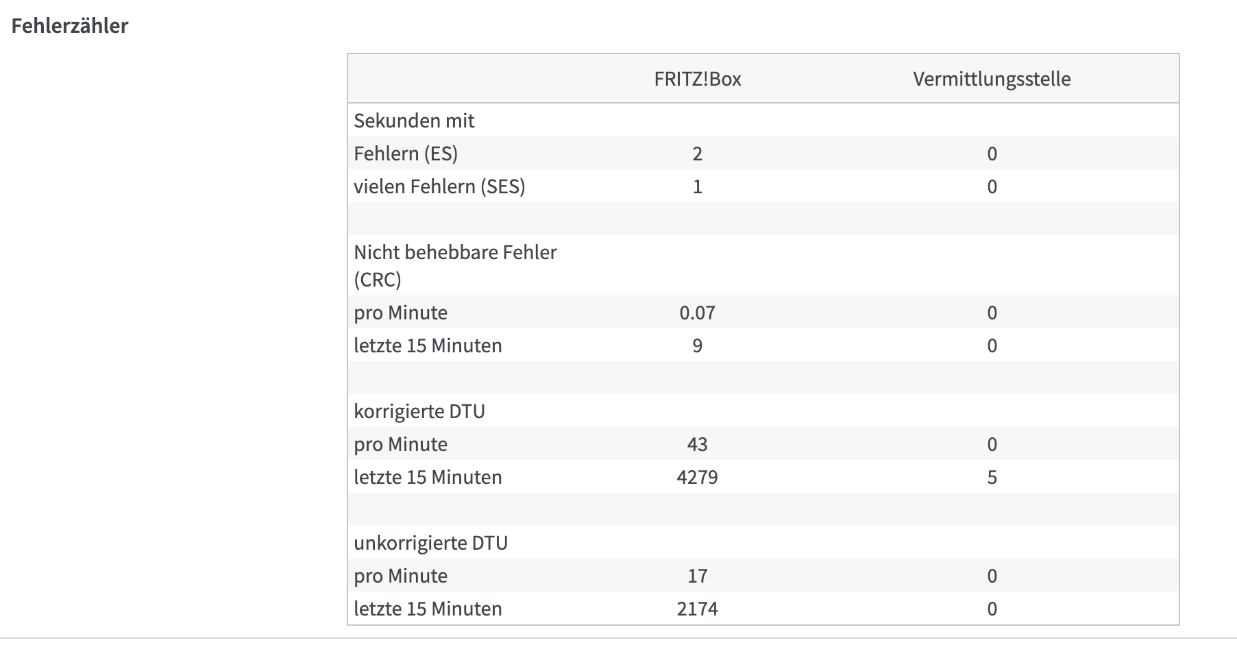The height and width of the screenshot is (658, 1237).
Task: Select the value 17 under unkorrigierte DTU
Action: coord(697,576)
